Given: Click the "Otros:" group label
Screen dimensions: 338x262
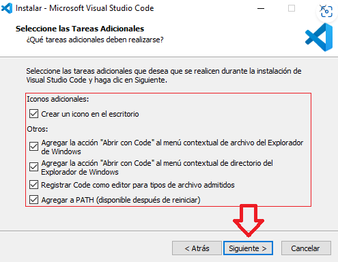Looking at the screenshot, I should click(38, 129).
